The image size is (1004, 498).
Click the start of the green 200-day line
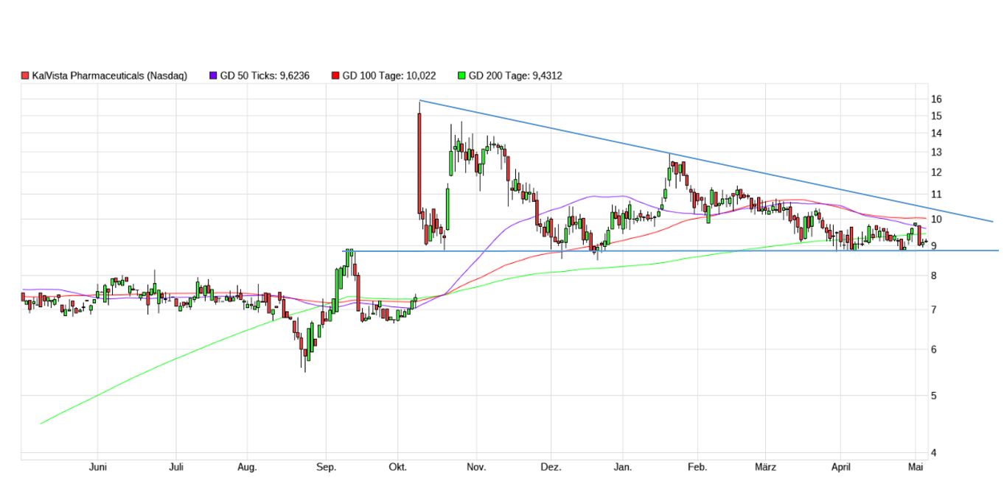(41, 424)
